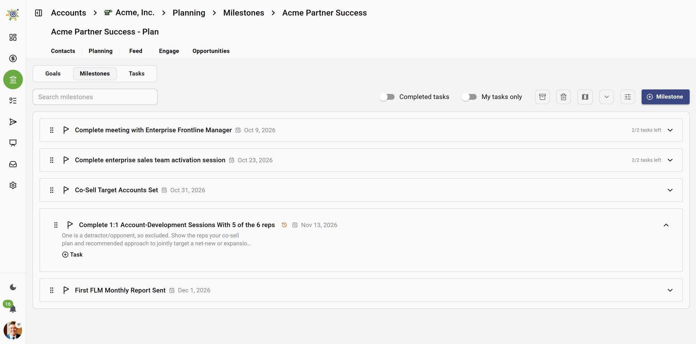Open the settings gear in sidebar

[13, 185]
